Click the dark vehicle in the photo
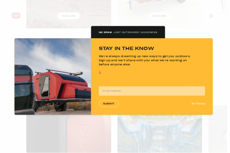 [24, 89]
